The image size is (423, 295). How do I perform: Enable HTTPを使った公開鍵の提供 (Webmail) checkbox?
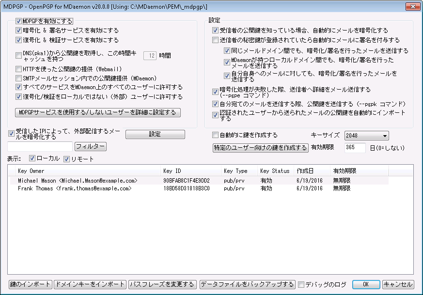pyautogui.click(x=19, y=69)
